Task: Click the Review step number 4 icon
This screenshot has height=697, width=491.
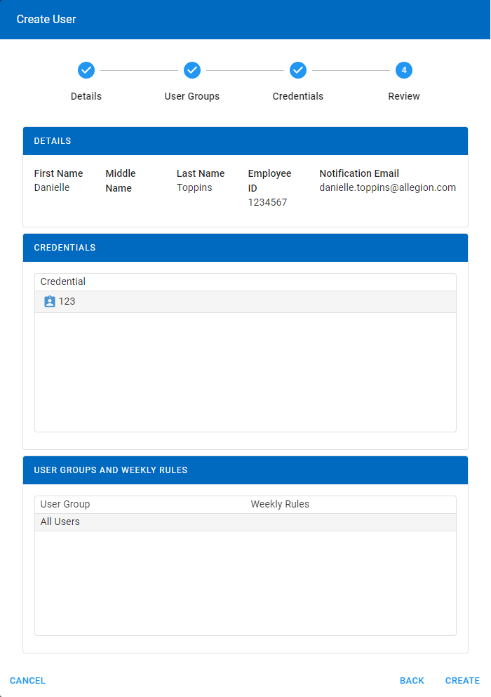Action: point(404,70)
